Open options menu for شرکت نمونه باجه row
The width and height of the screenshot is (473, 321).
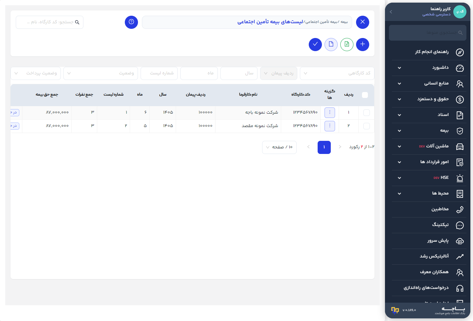point(330,113)
